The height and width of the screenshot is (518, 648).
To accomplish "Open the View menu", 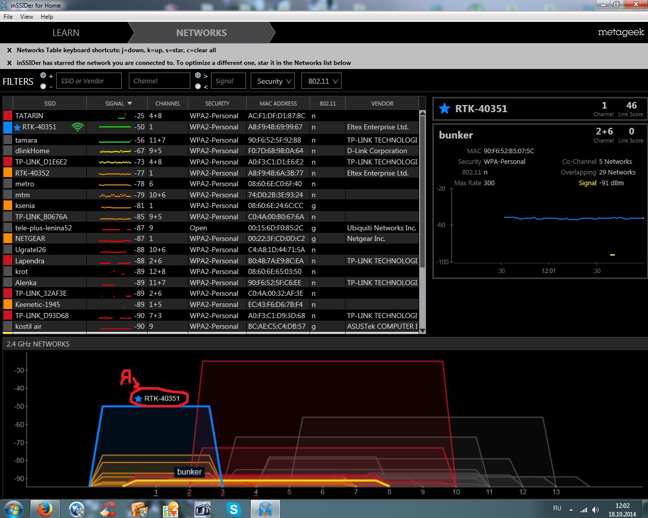I will pos(27,17).
